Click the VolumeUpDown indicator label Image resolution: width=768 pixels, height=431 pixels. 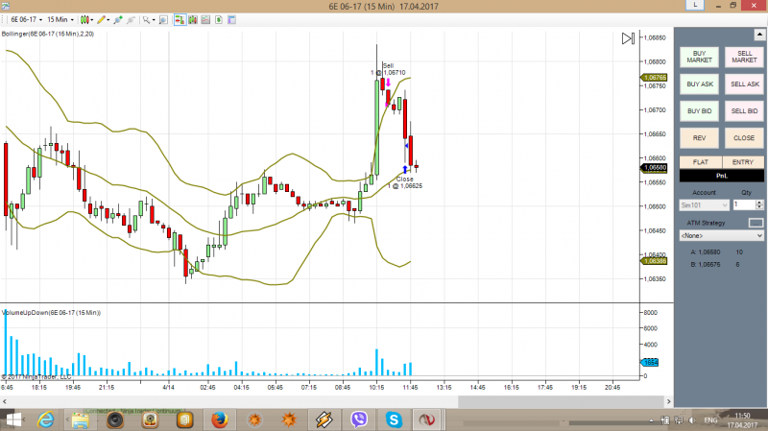[51, 313]
